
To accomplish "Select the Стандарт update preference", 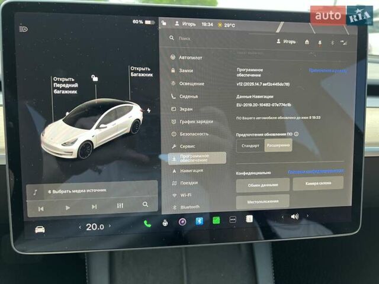I will [250, 146].
